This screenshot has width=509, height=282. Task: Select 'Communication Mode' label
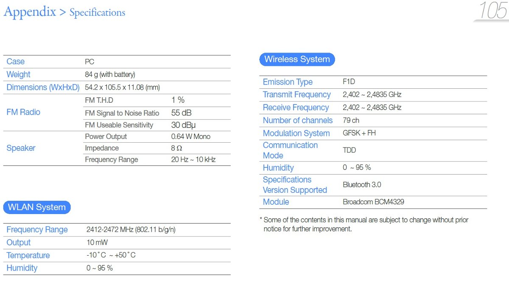[290, 150]
